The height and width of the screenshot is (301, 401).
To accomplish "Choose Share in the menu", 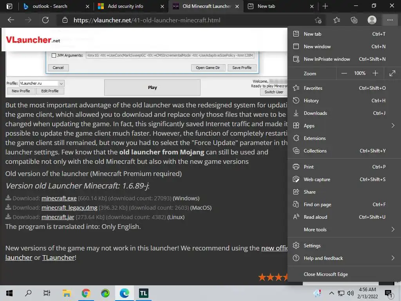I will 344,192.
